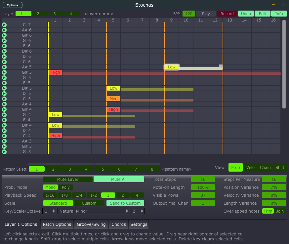
Task: Switch Prob. Mode to Poly
Action: pos(66,187)
